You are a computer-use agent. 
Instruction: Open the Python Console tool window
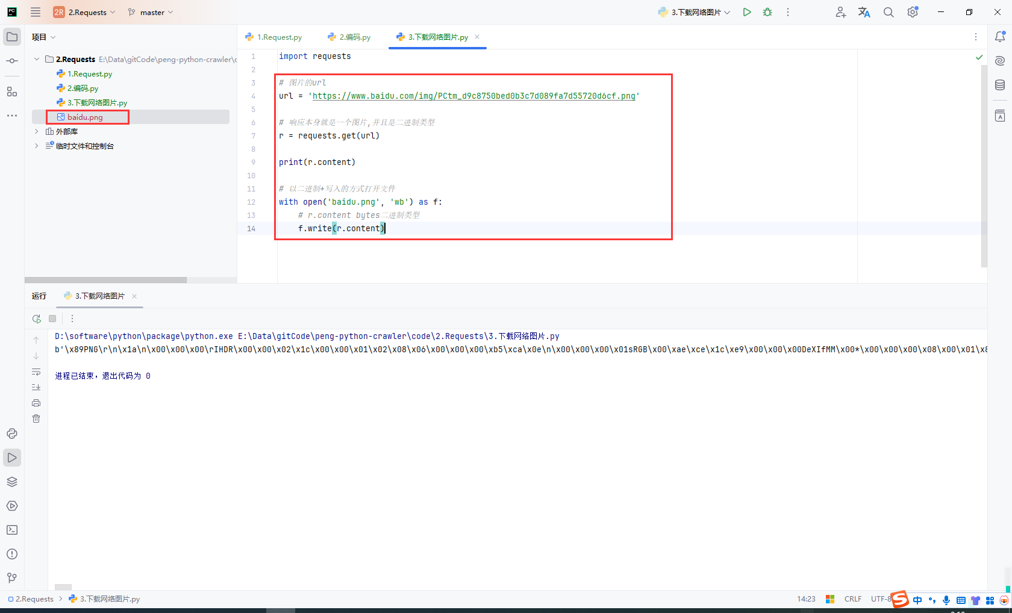(x=12, y=434)
